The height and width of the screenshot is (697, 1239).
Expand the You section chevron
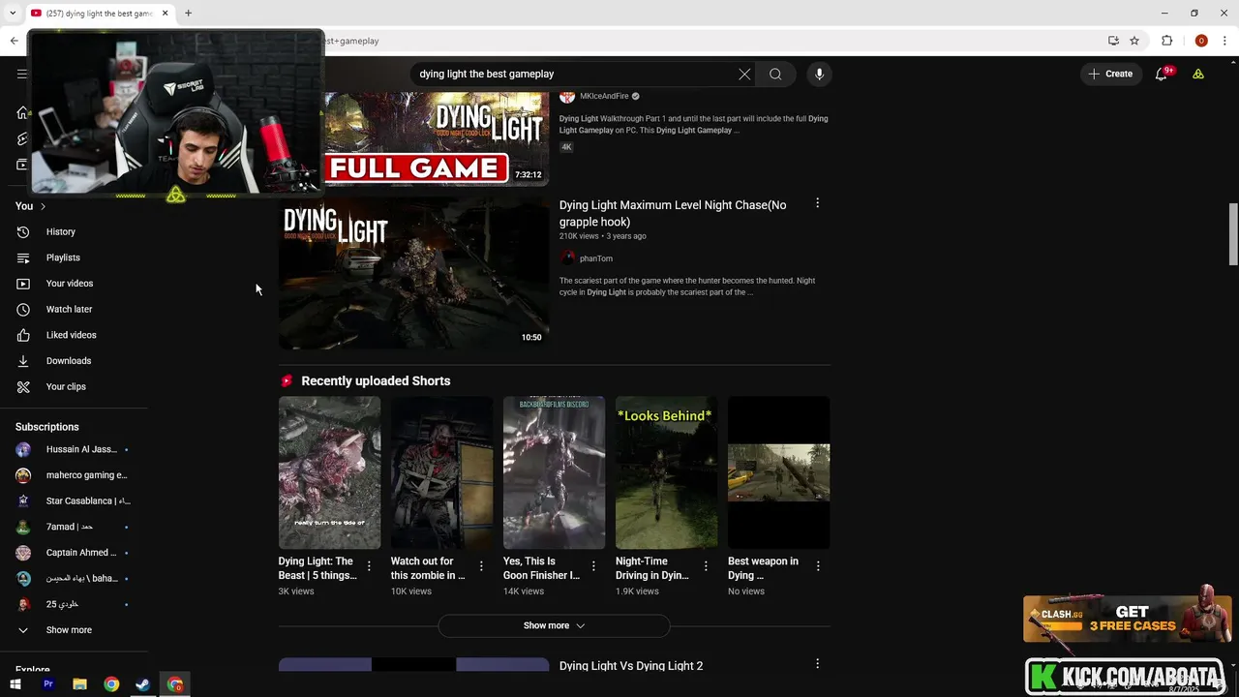pyautogui.click(x=43, y=206)
